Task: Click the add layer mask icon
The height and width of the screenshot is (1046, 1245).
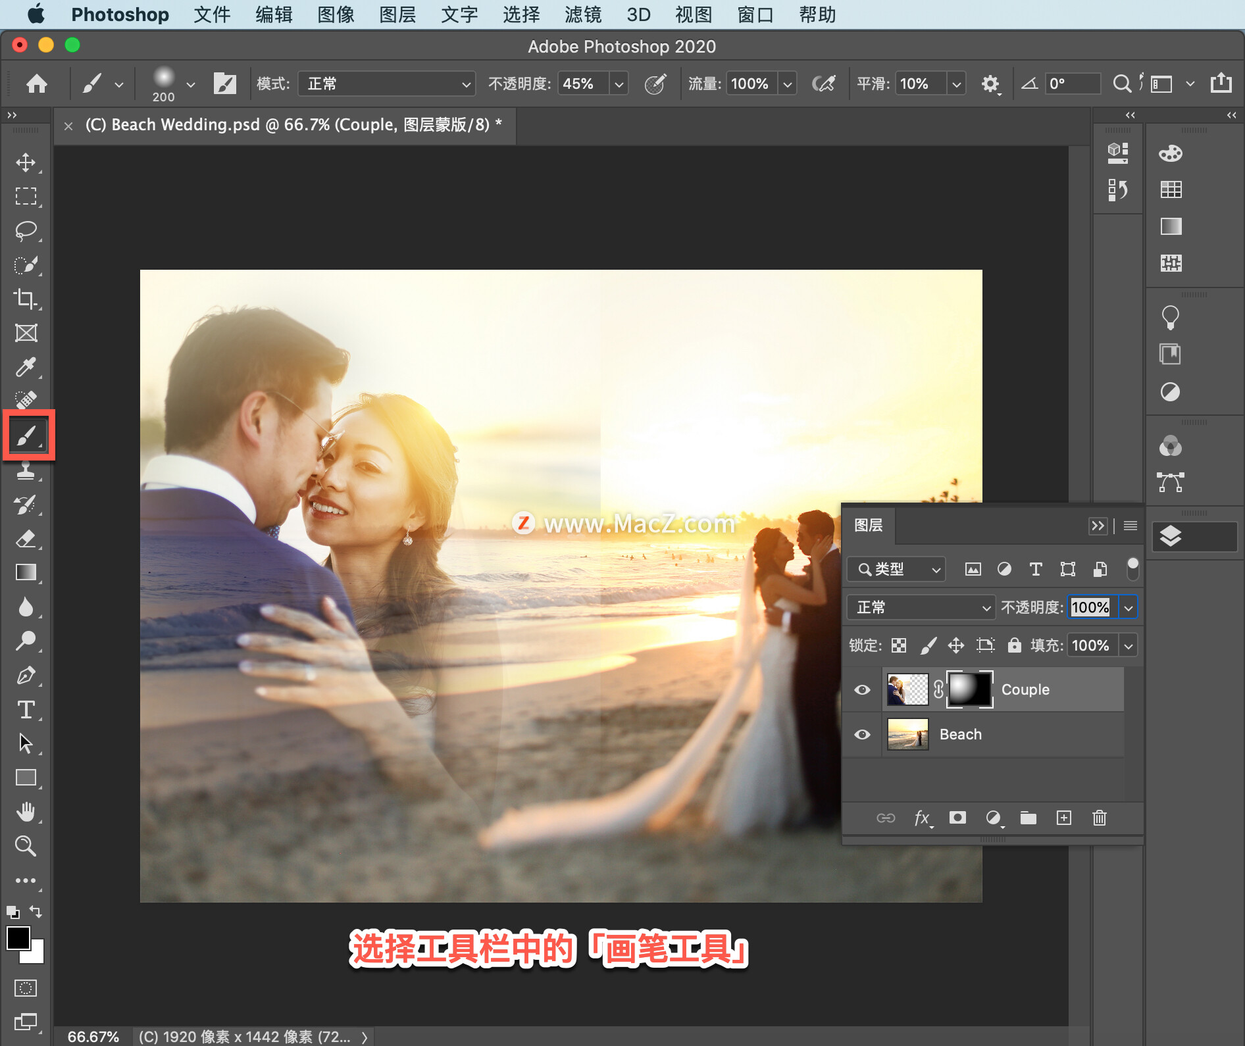Action: coord(957,818)
